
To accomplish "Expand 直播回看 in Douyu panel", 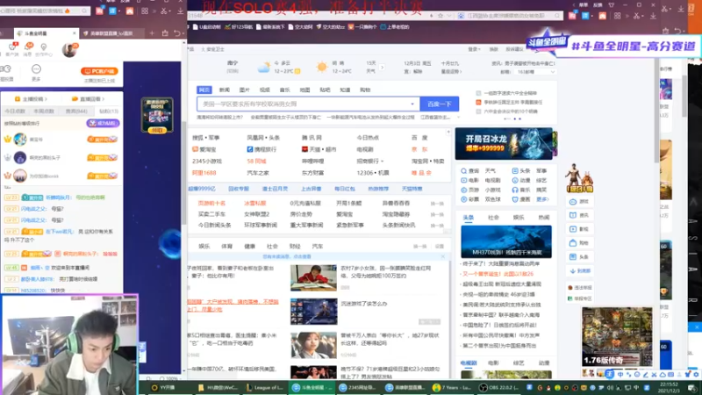I will 89,99.
